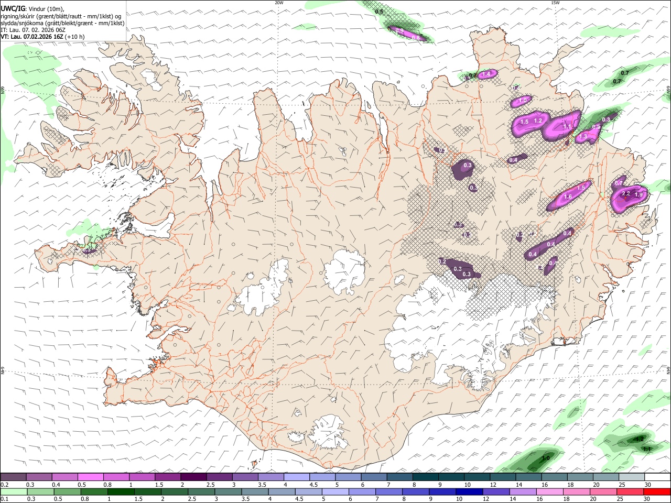Click the 'UWC/IG: Vindur (10m),' title text
Image resolution: width=671 pixels, height=503 pixels.
33,8
